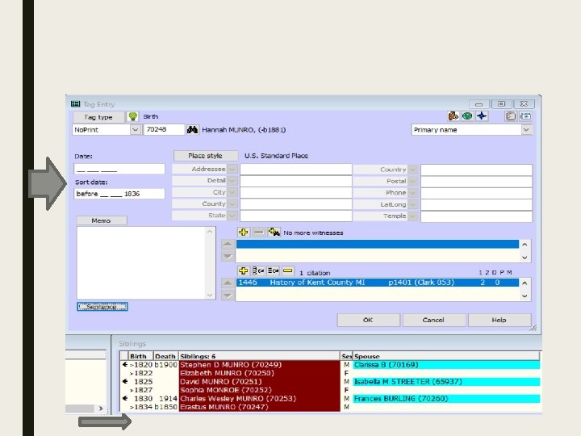Open the Primary name dropdown
Screen dimensions: 581x436
tap(526, 129)
